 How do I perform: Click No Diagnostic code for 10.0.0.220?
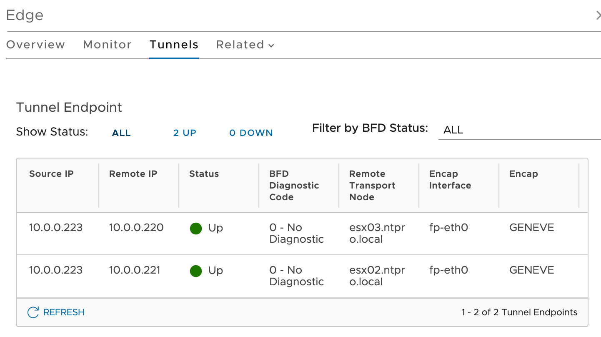click(x=297, y=234)
